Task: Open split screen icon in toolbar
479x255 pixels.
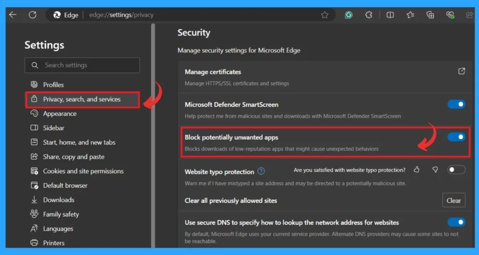Action: [390, 14]
